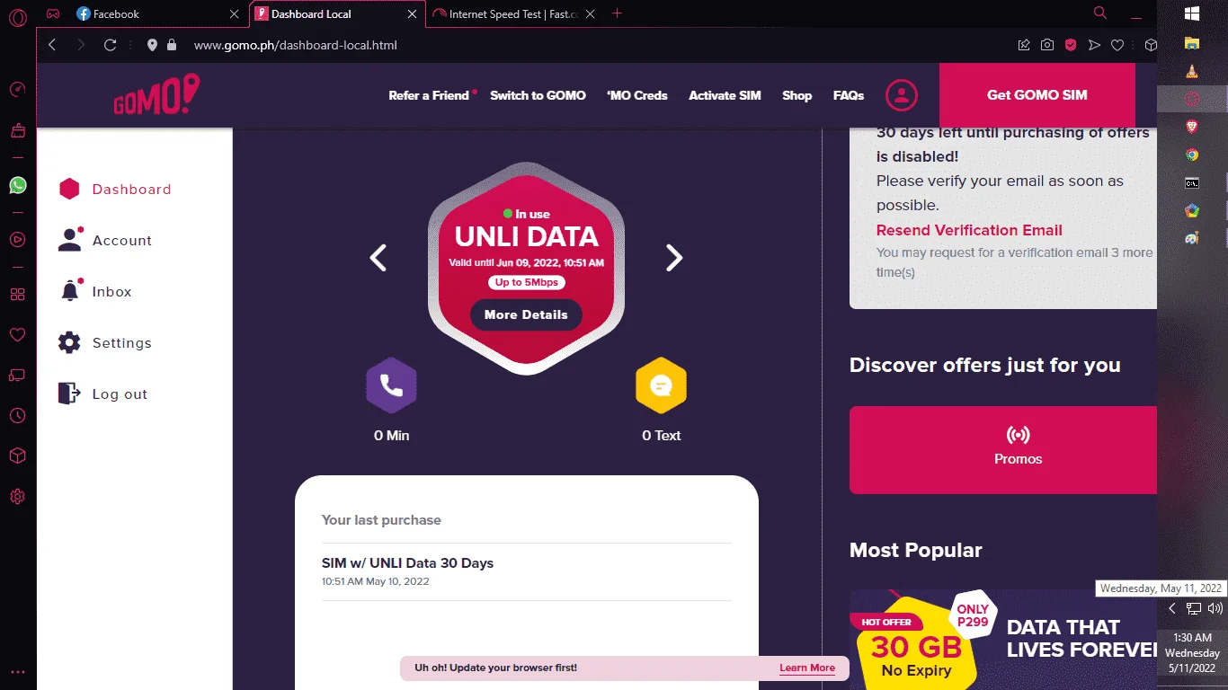Open the four-squares workspaces icon in sidebar
Image resolution: width=1228 pixels, height=690 pixels.
[x=17, y=294]
